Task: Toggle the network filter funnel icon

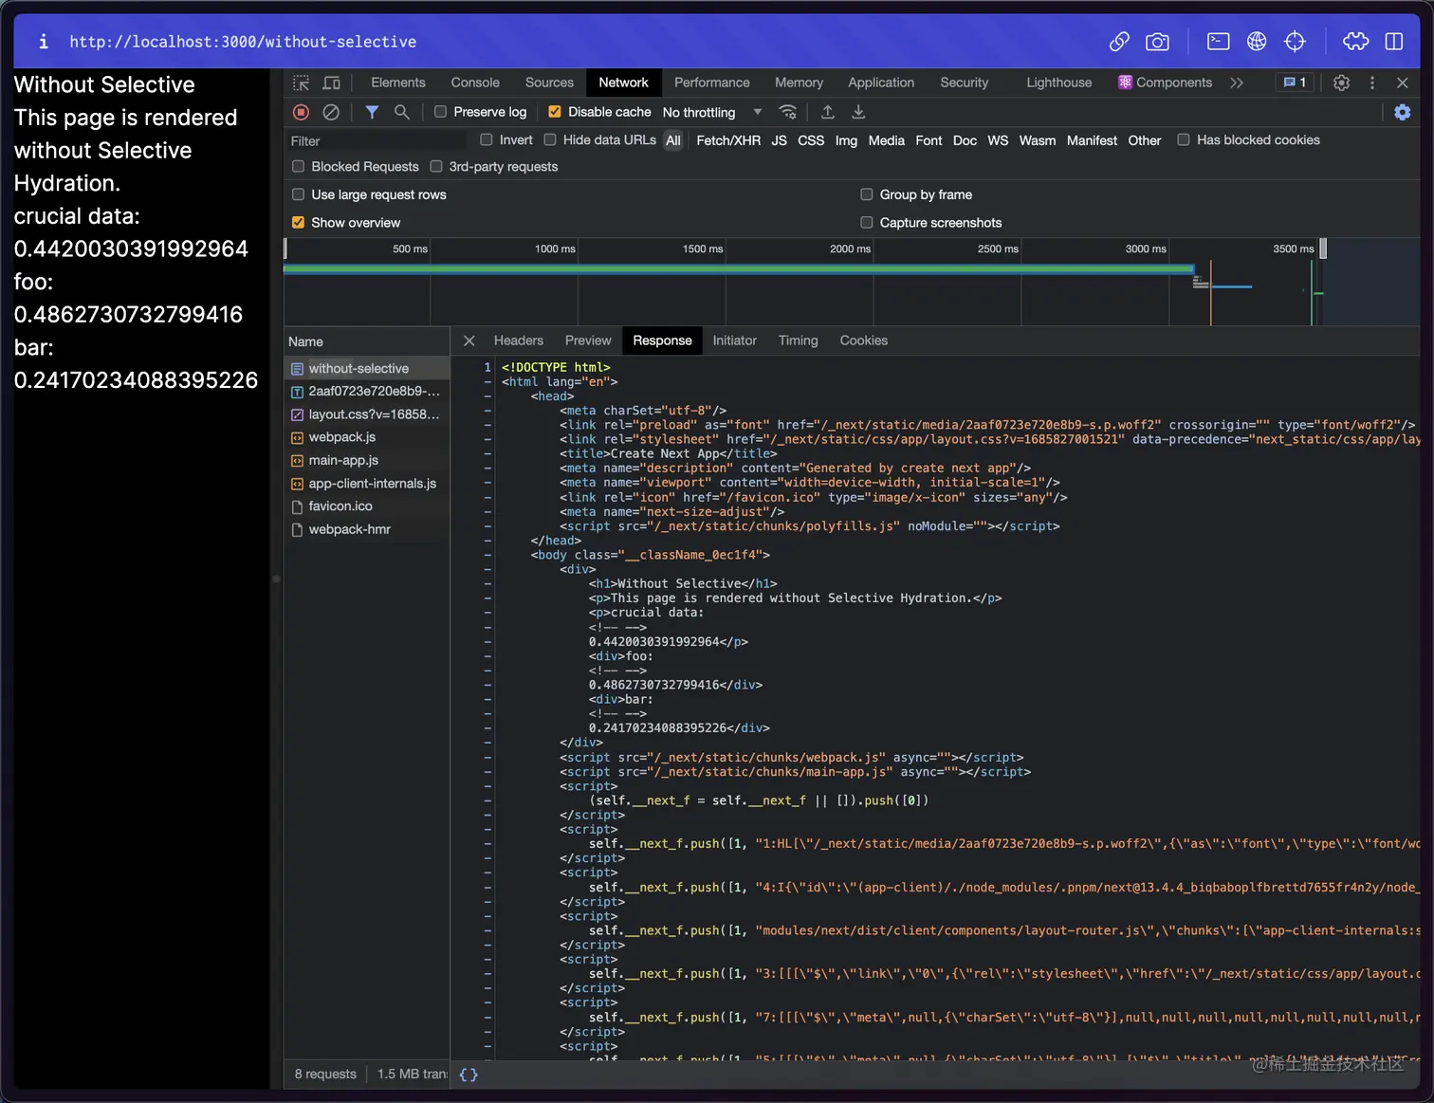Action: click(372, 112)
